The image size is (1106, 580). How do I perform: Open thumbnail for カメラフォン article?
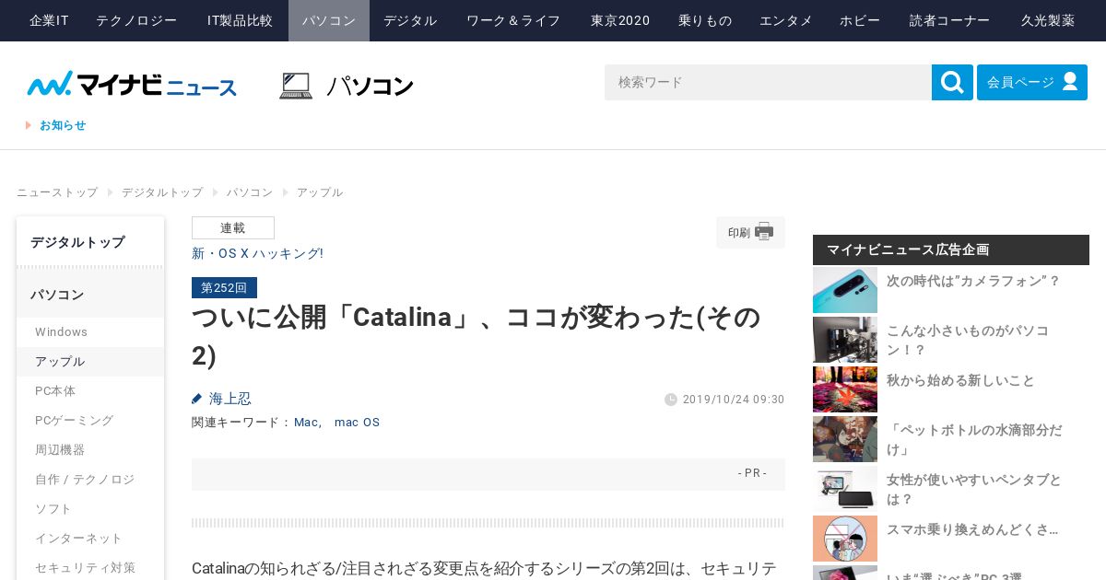pyautogui.click(x=845, y=290)
